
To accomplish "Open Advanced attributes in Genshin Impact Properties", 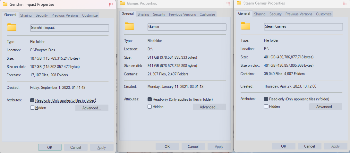I will pos(92,108).
